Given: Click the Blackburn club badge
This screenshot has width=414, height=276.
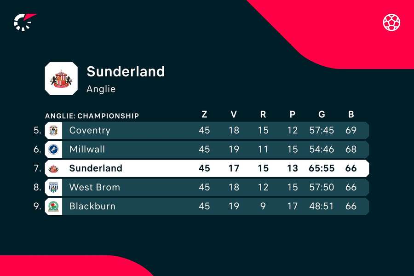Looking at the screenshot, I should (x=53, y=206).
